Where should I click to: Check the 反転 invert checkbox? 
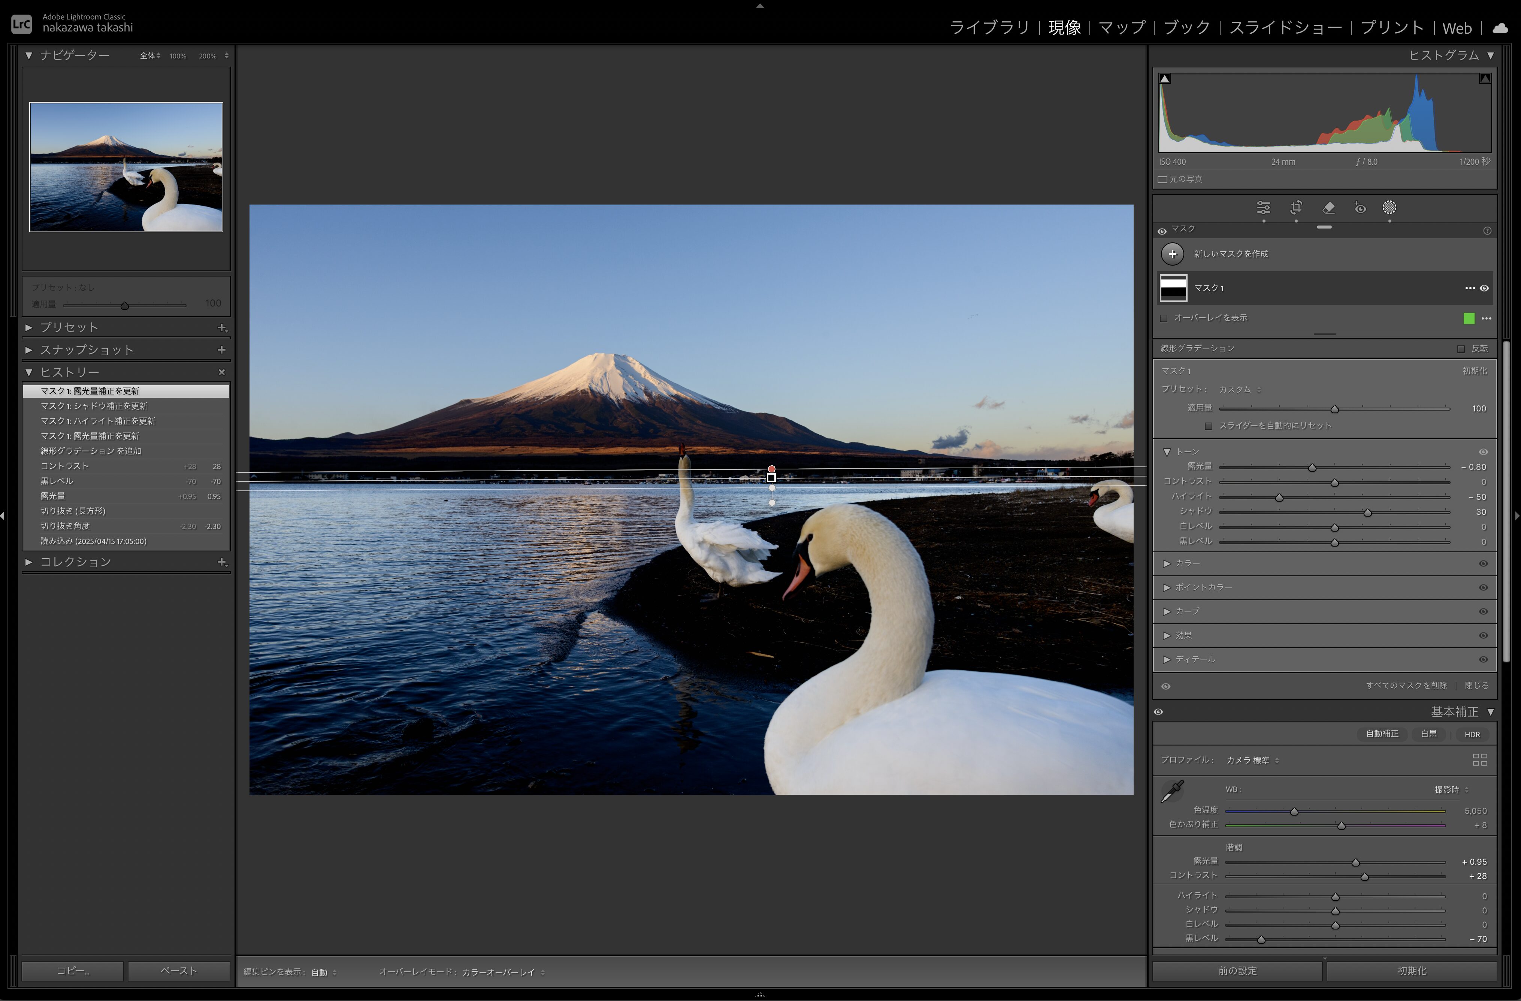[x=1461, y=348]
